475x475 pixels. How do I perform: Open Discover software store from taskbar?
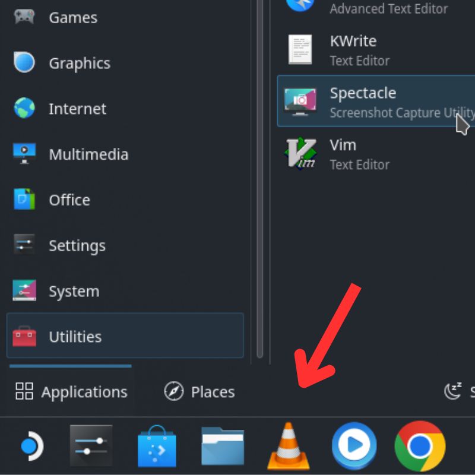(157, 446)
